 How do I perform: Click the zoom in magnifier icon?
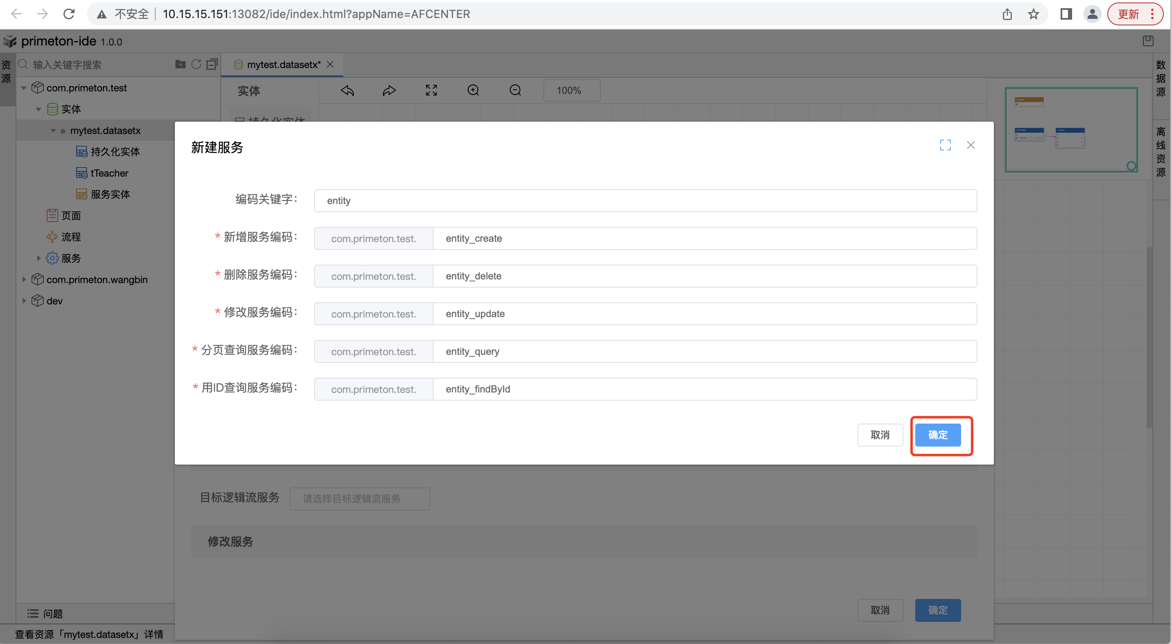[473, 90]
